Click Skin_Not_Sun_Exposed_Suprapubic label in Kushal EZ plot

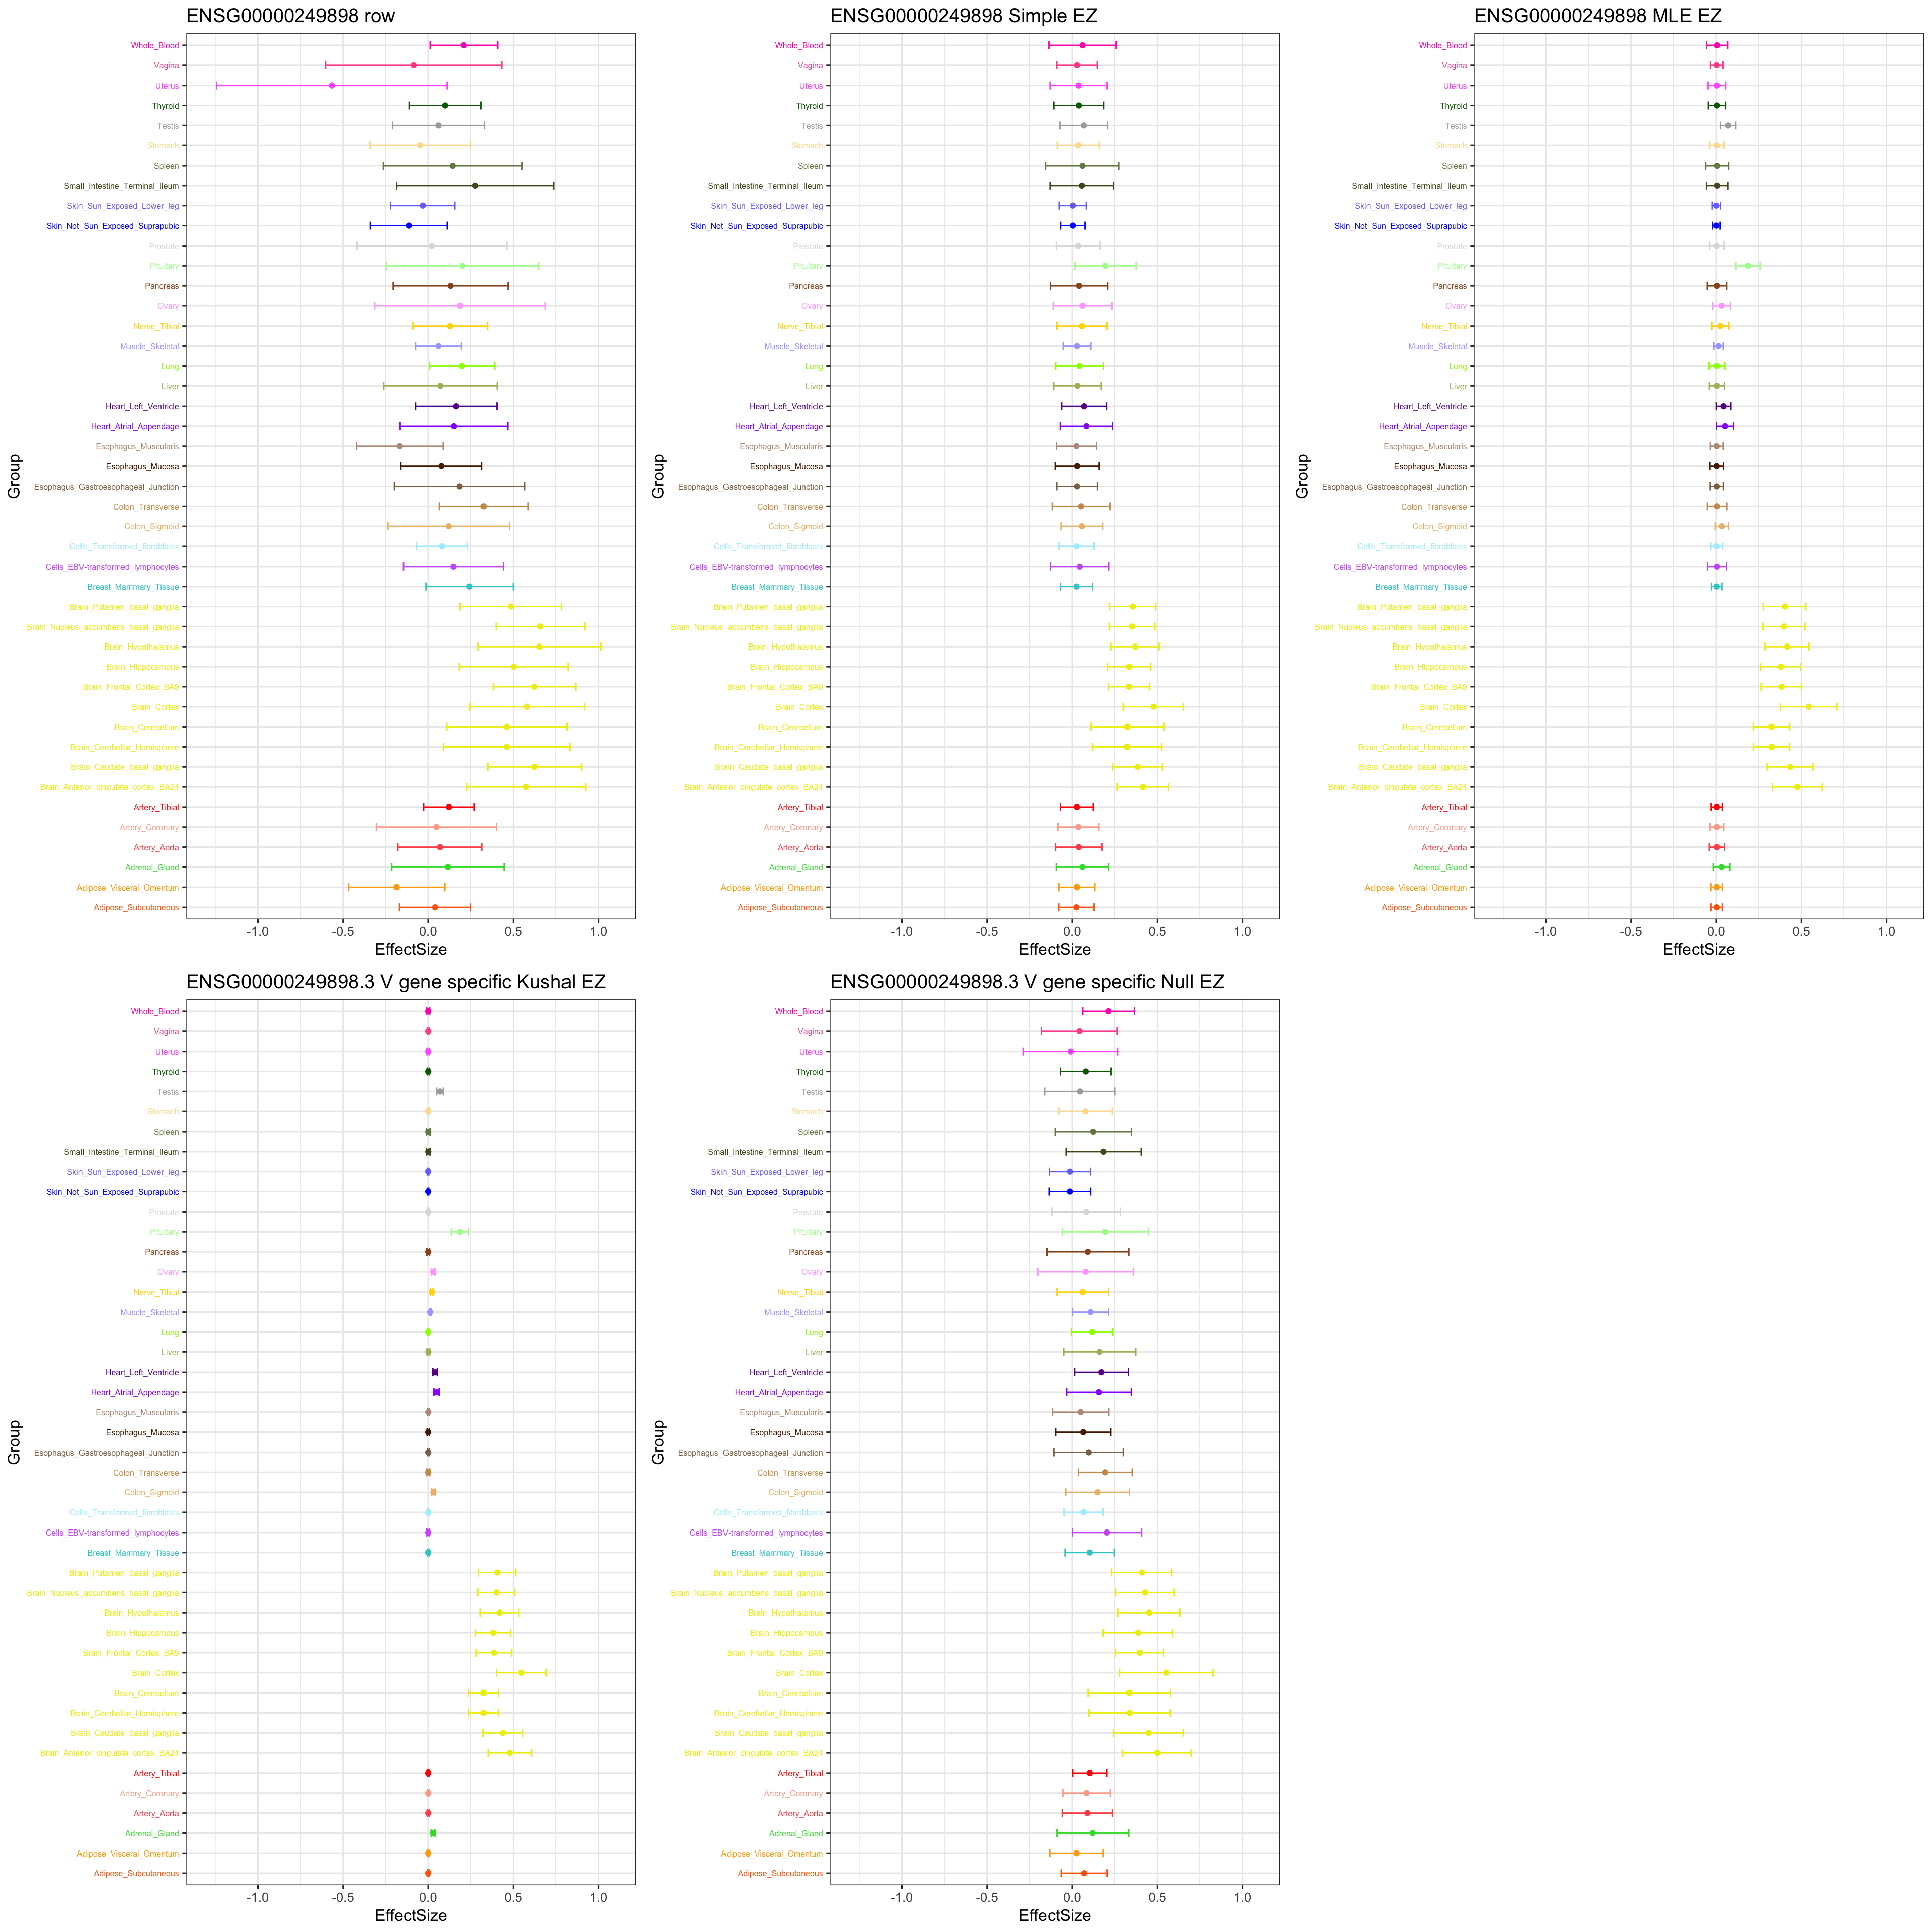point(113,1192)
